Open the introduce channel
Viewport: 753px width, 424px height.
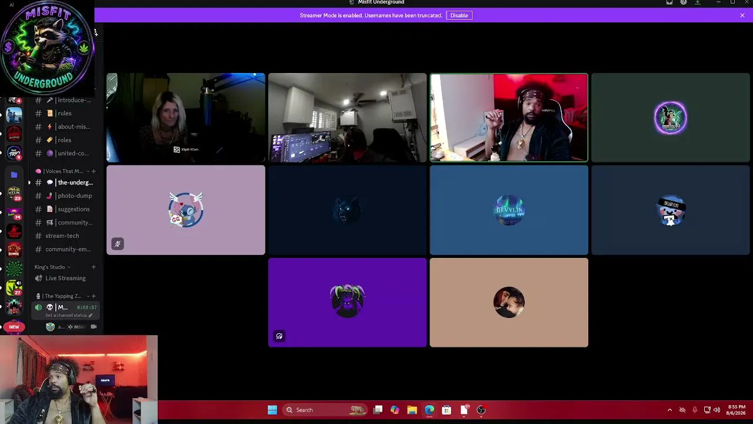[64, 100]
